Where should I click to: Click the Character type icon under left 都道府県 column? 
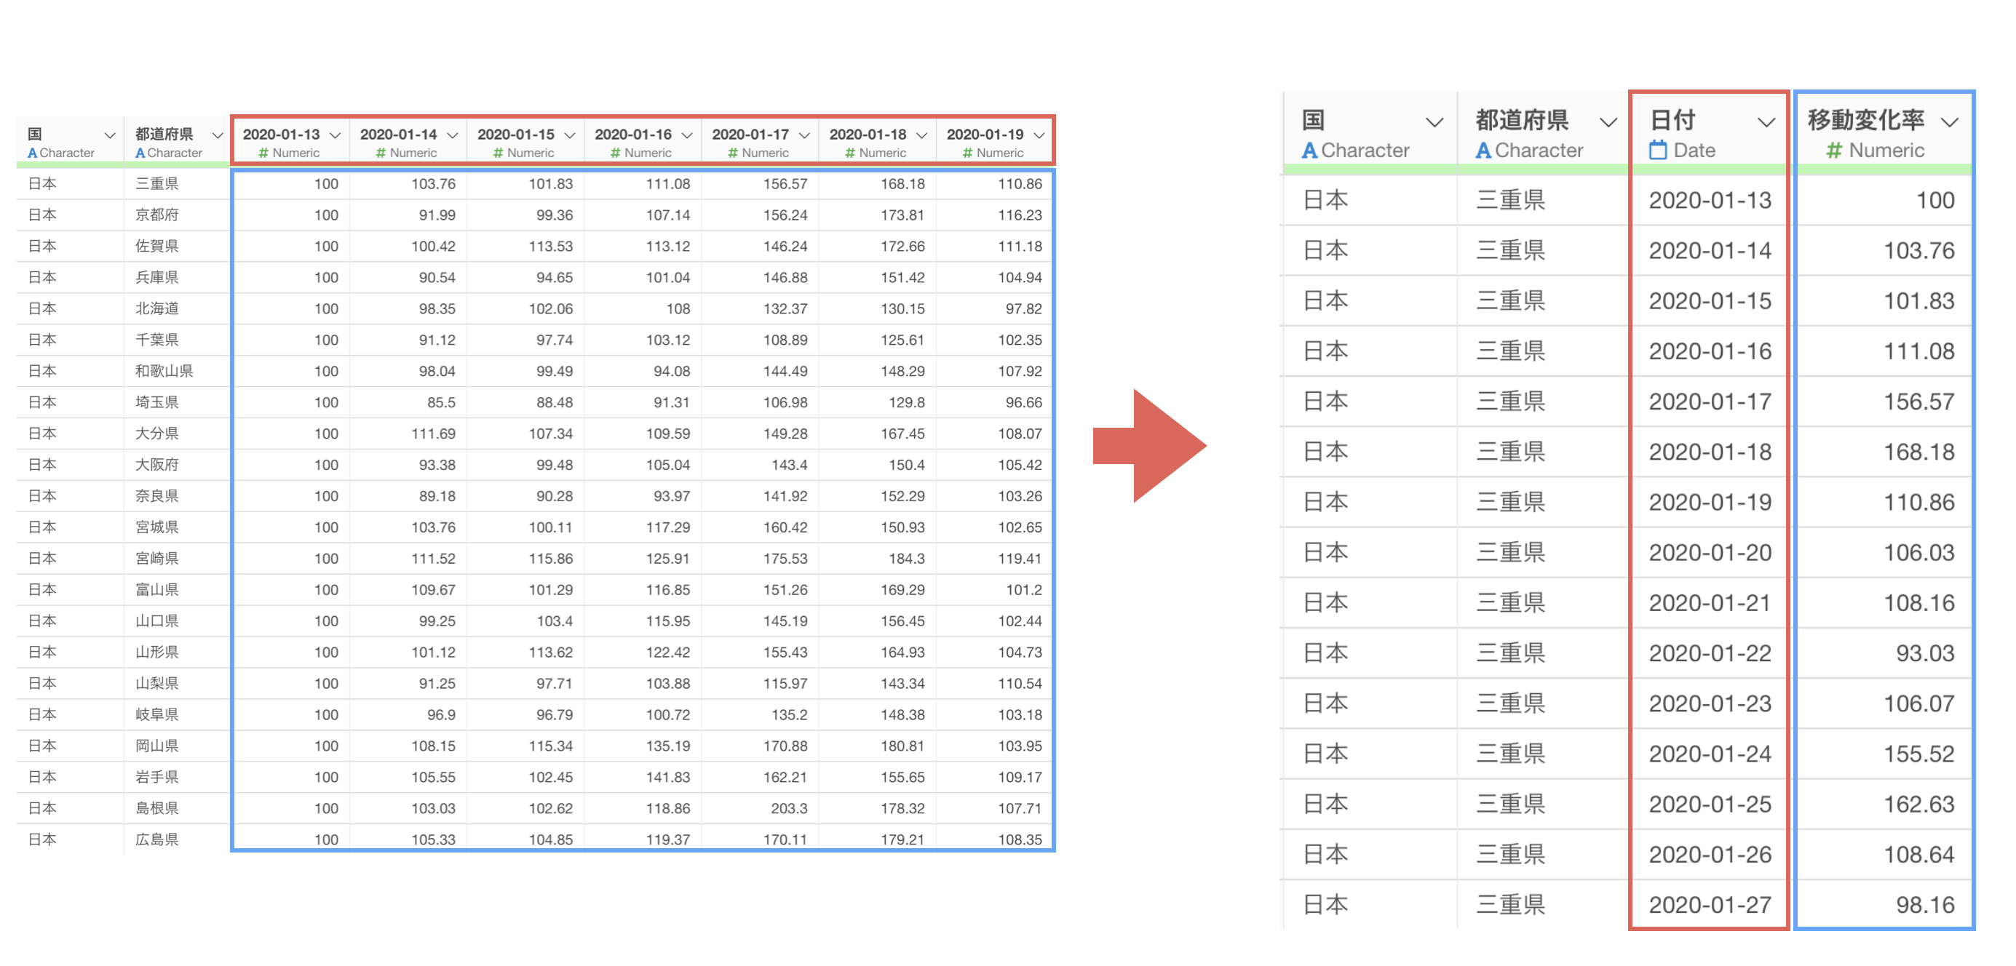[x=140, y=153]
